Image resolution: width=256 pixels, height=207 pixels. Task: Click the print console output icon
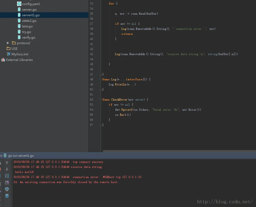point(7,189)
